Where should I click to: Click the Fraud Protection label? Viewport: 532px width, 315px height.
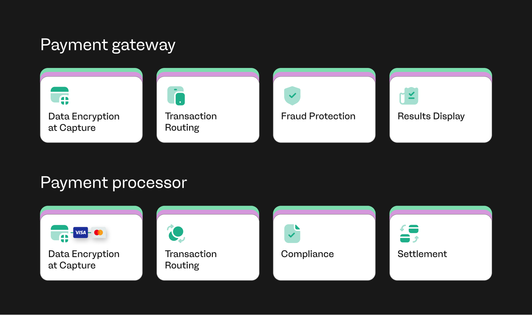coord(318,116)
